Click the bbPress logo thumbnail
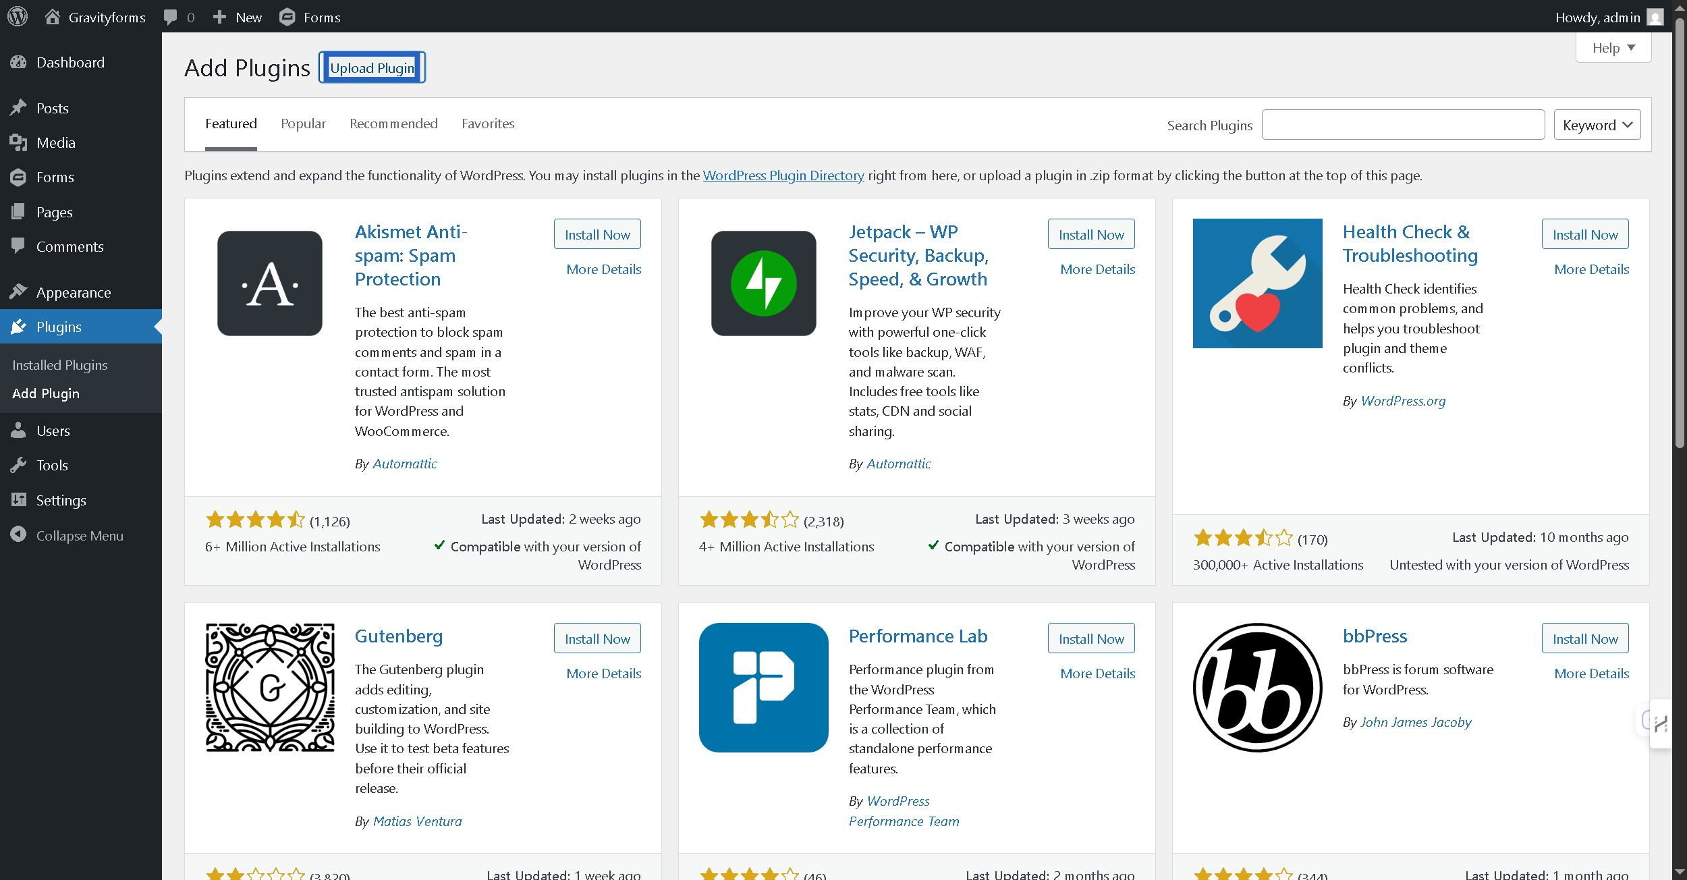 [x=1258, y=688]
